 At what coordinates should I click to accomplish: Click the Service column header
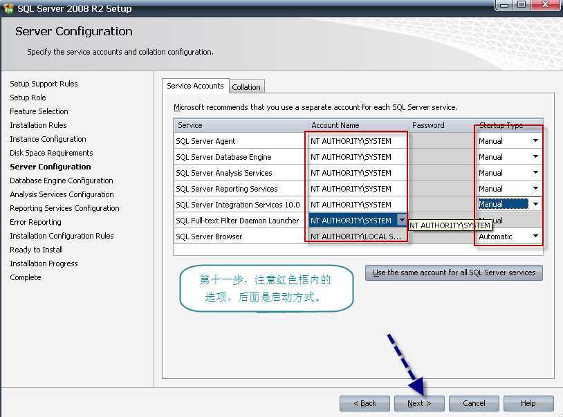[241, 125]
